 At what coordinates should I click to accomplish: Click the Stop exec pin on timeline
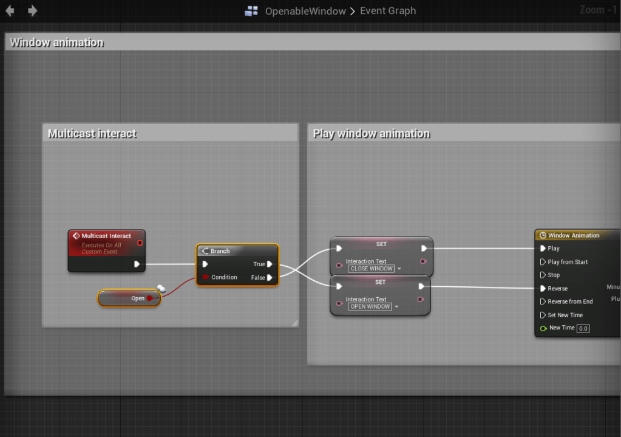click(x=543, y=275)
